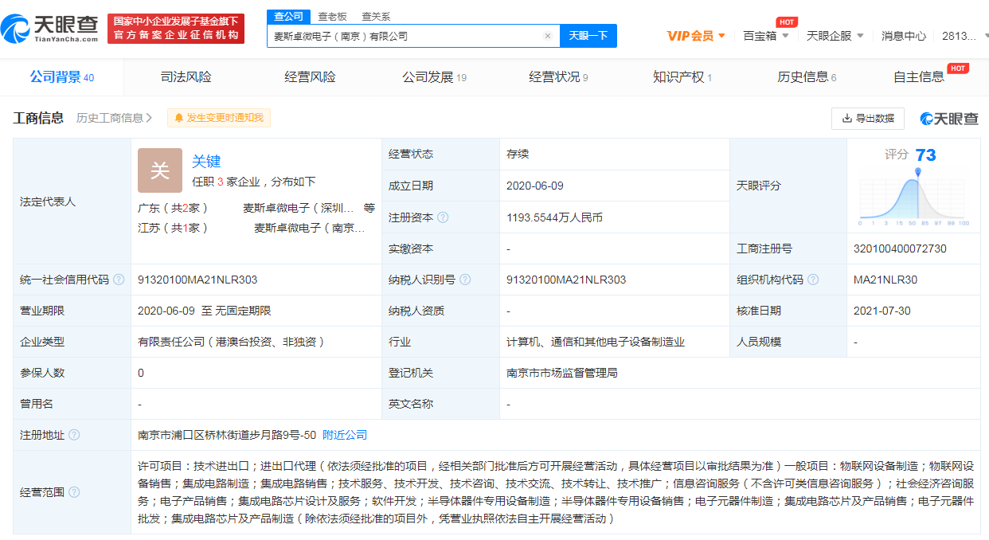
Task: Click help icon beside 统一社会信用代码
Action: point(119,280)
